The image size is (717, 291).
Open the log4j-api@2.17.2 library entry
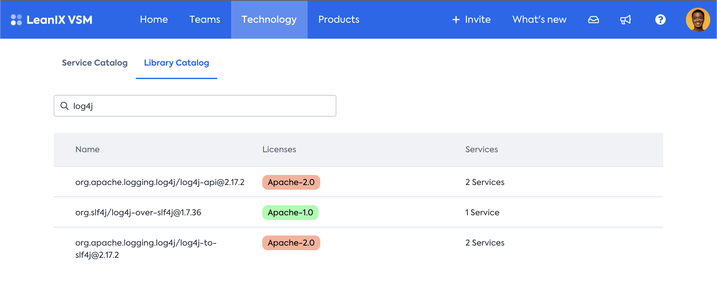(160, 182)
